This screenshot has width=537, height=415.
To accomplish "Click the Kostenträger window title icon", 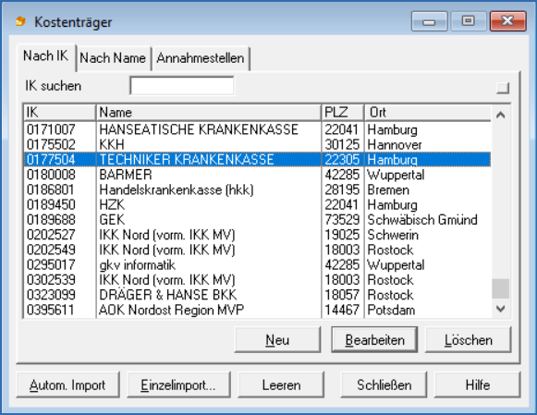I will (x=20, y=21).
